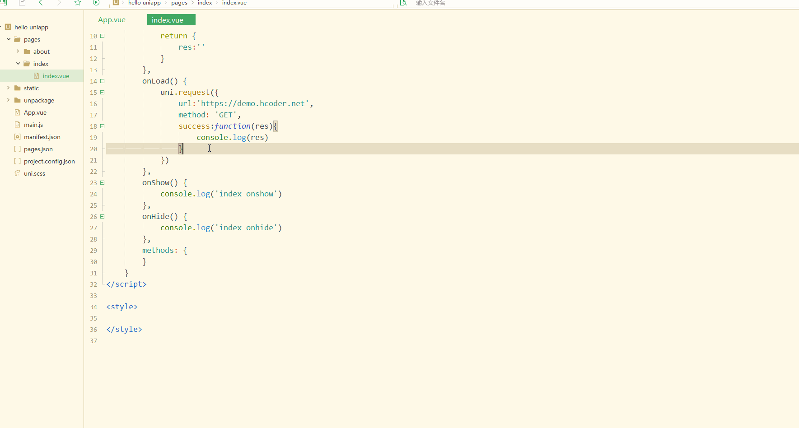
Task: Click the 'return' keyword on line 10
Action: tap(174, 36)
